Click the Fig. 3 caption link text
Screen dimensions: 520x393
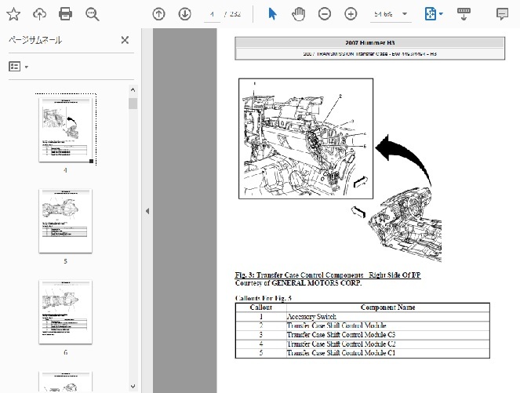click(x=328, y=275)
